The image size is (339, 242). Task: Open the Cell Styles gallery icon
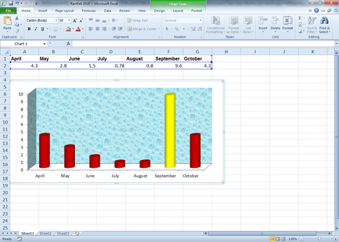click(x=248, y=21)
